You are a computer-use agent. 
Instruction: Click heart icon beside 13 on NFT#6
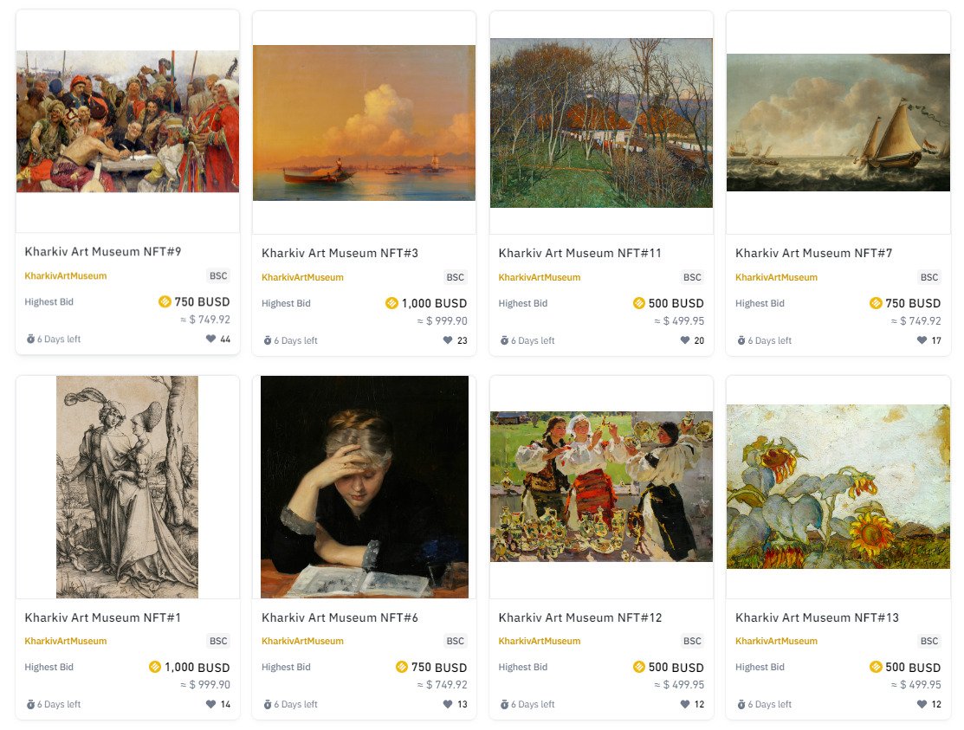[x=448, y=704]
